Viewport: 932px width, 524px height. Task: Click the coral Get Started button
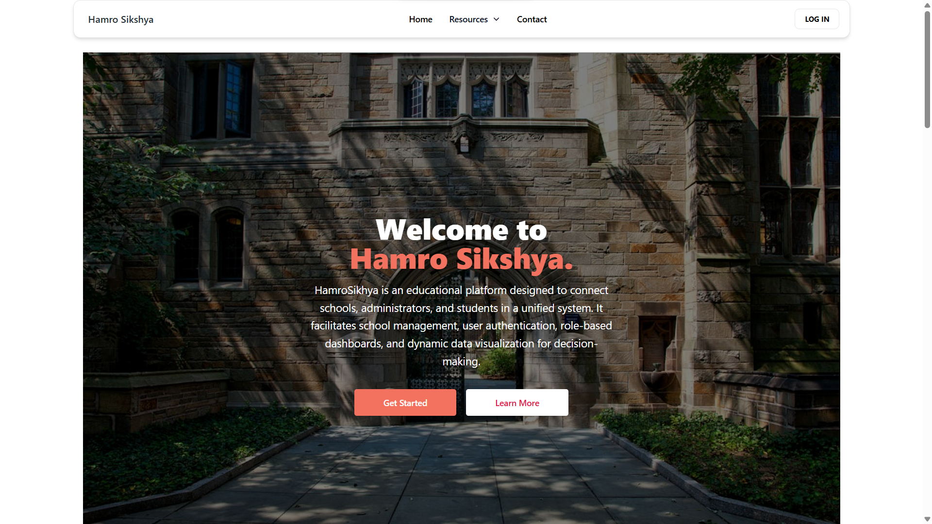(405, 403)
